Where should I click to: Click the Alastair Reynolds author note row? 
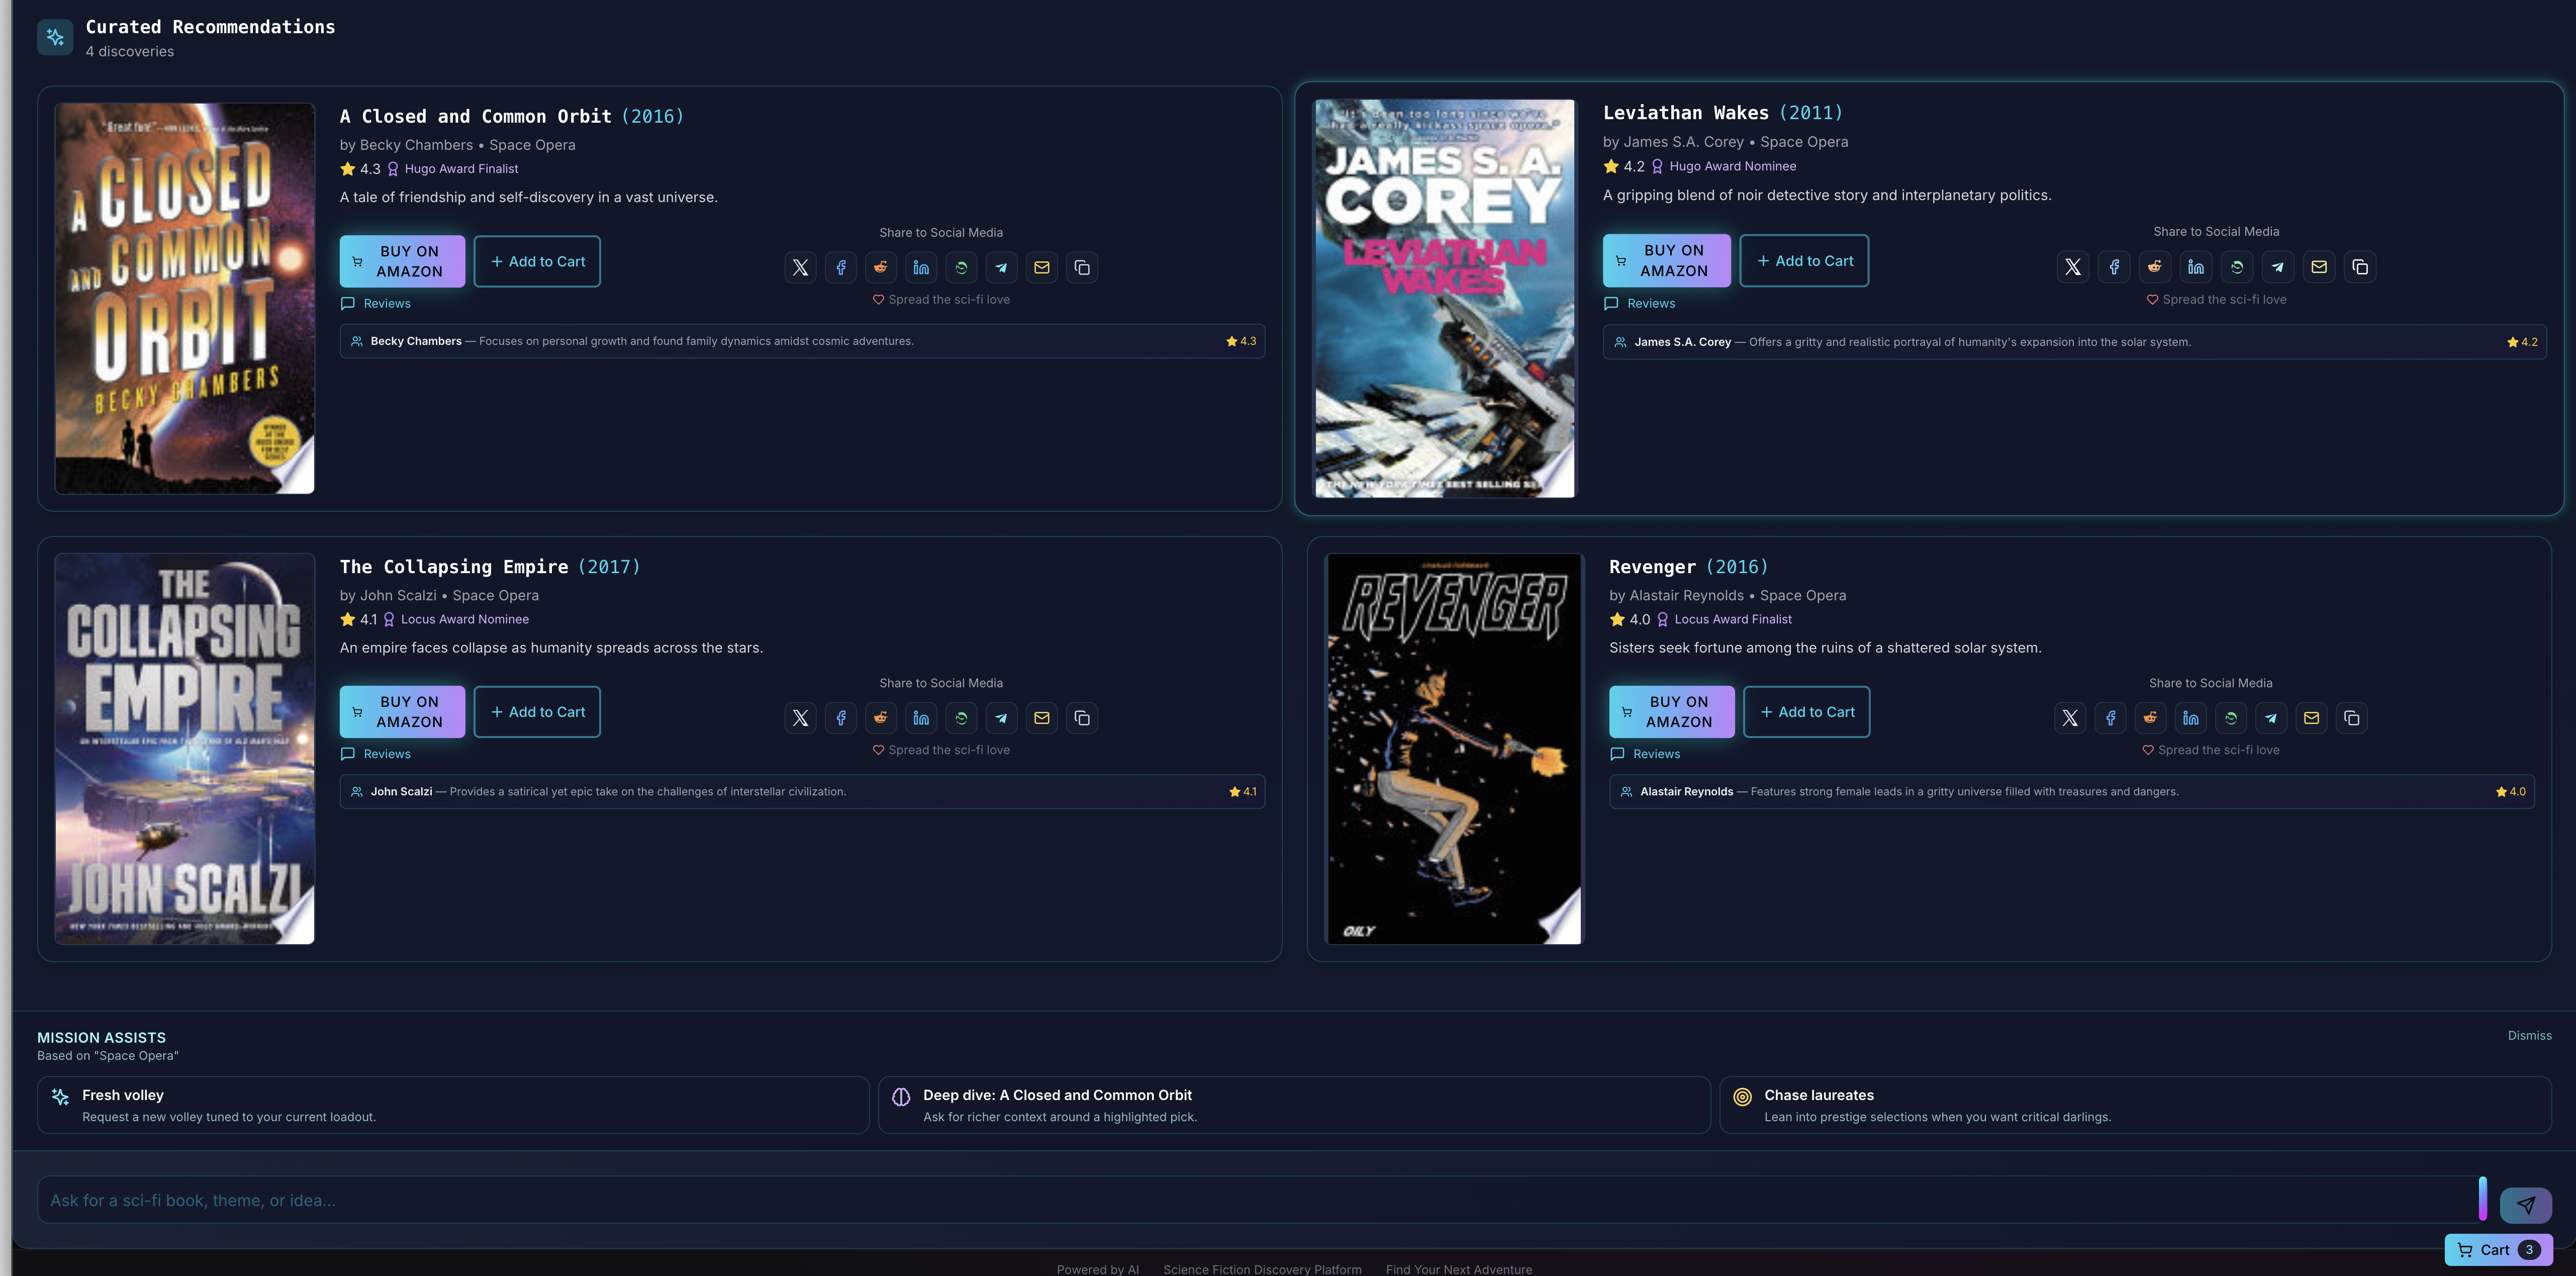2071,791
